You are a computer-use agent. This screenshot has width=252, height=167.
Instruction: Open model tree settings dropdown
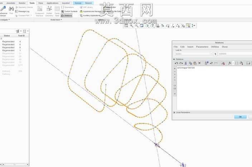click(x=19, y=31)
